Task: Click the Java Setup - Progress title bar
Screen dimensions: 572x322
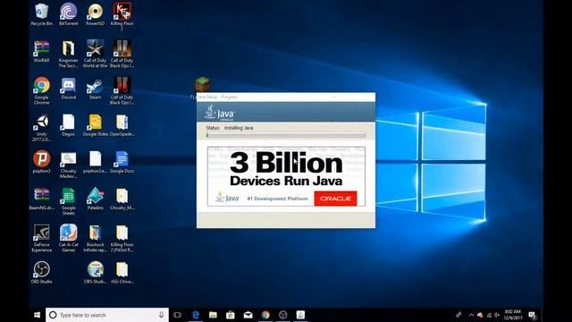Action: tap(286, 97)
